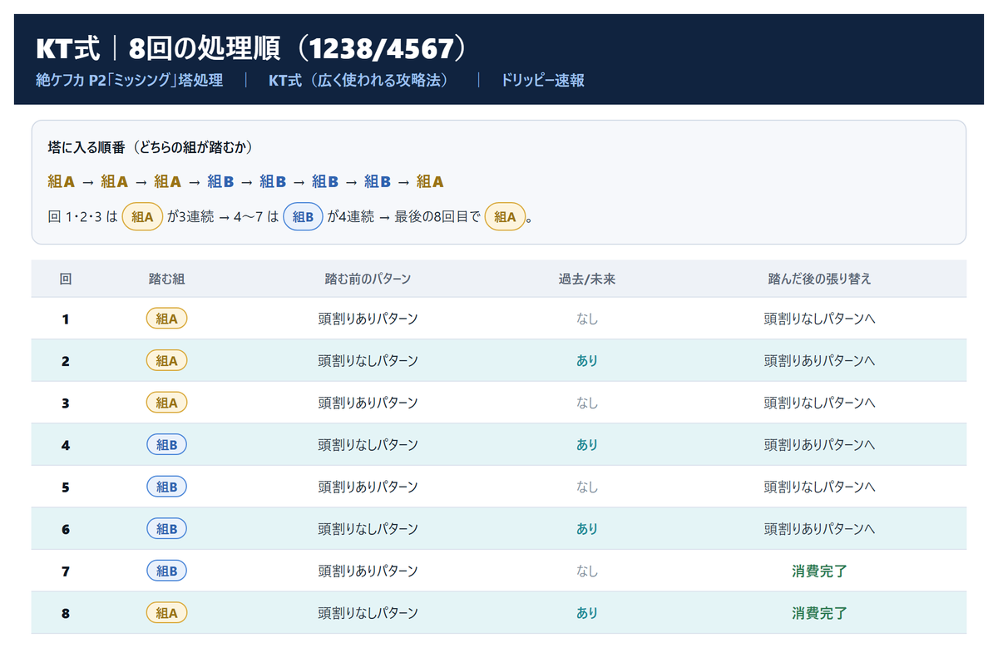Select "消費完了" in row 8

point(819,614)
